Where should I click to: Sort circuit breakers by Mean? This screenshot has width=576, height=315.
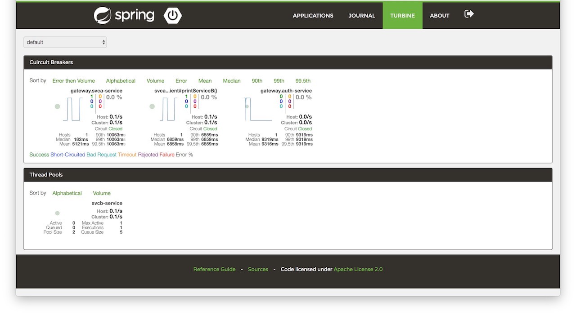tap(205, 81)
